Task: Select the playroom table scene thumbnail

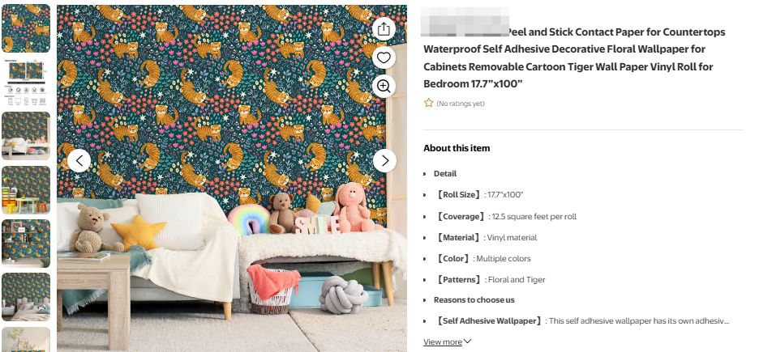Action: pos(26,190)
